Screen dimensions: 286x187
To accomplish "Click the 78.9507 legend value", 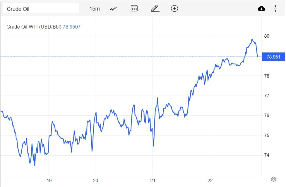I will click(x=72, y=27).
